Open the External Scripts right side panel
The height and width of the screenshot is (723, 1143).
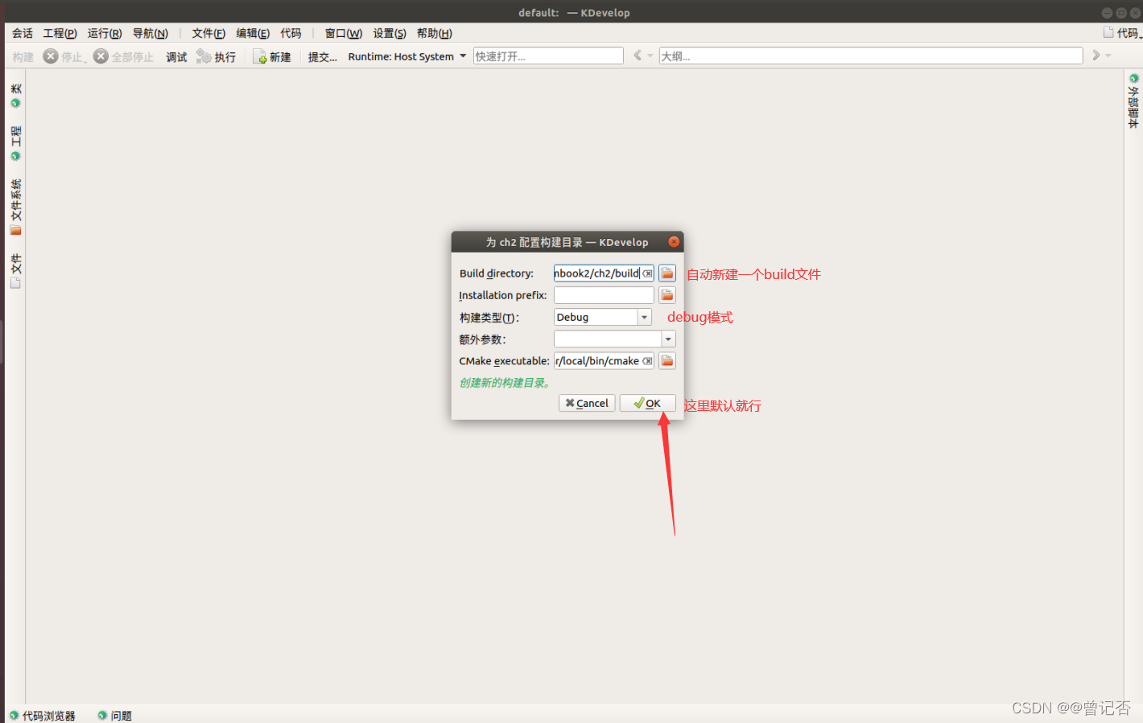click(1133, 101)
